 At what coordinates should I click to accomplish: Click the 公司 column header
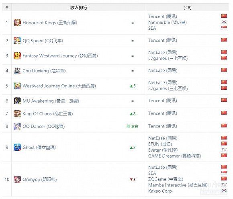point(187,7)
